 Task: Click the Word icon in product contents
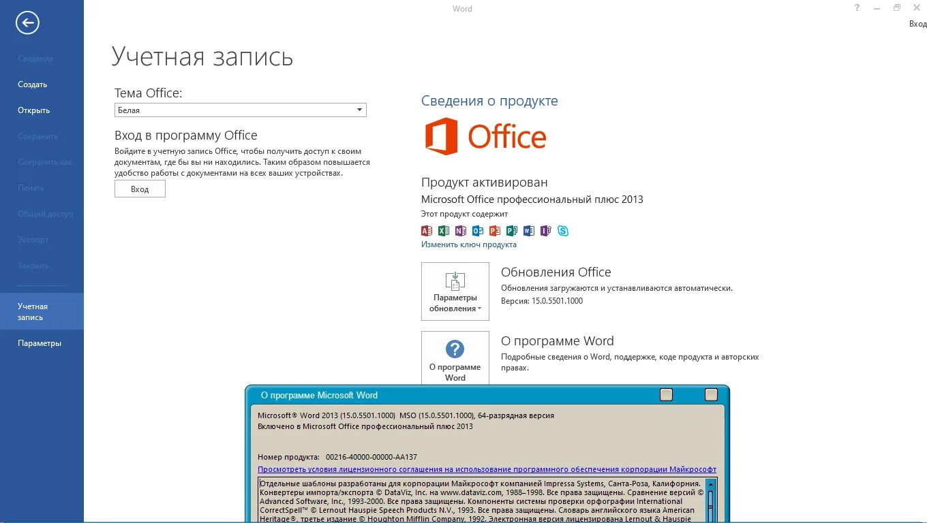(x=529, y=231)
